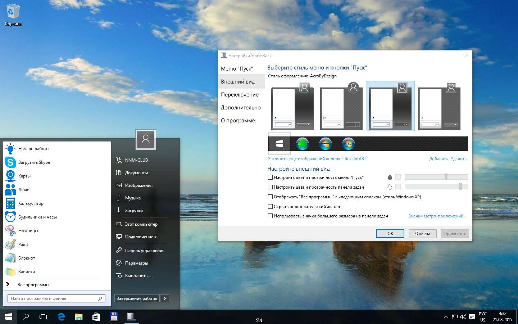Click the Windows Start button on taskbar
This screenshot has width=518, height=324.
click(9, 317)
